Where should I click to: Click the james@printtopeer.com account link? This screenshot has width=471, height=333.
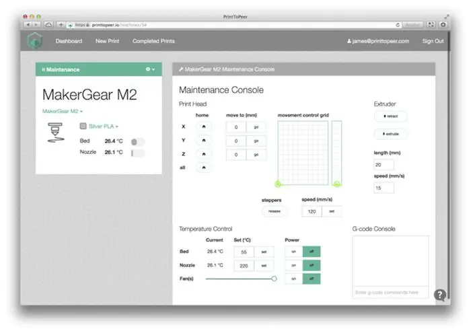pos(378,41)
